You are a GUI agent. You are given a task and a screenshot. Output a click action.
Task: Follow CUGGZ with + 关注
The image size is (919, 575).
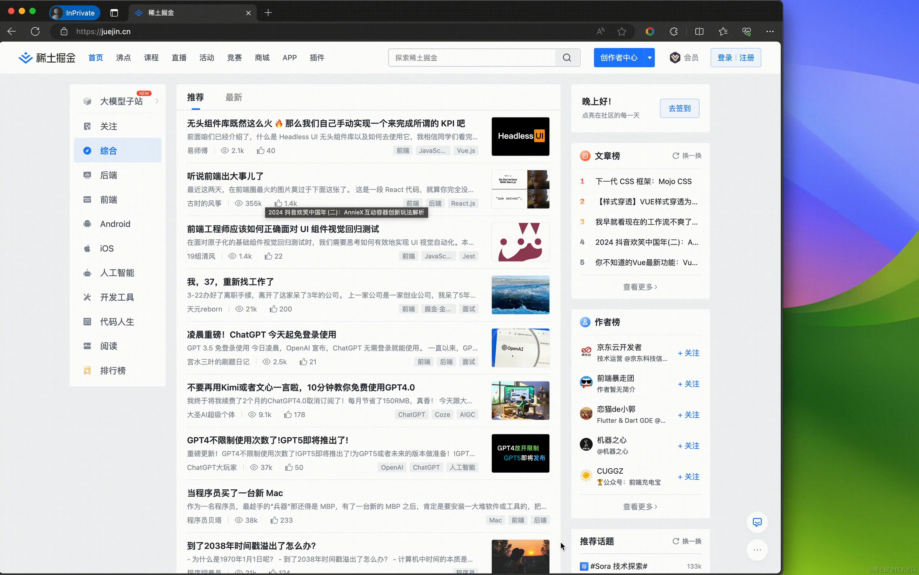pyautogui.click(x=688, y=477)
